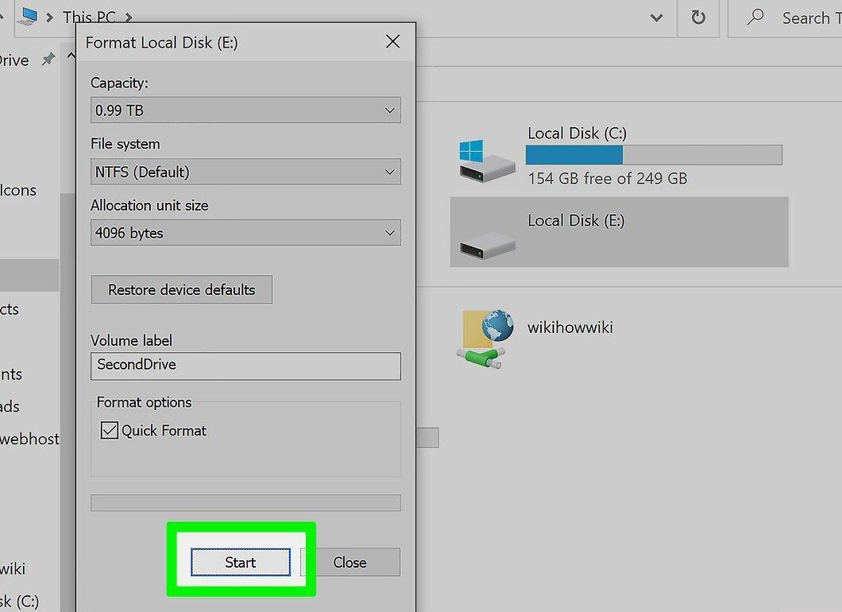Image resolution: width=842 pixels, height=612 pixels.
Task: Click the 'wikihowwiki' label in Explorer
Action: [570, 327]
